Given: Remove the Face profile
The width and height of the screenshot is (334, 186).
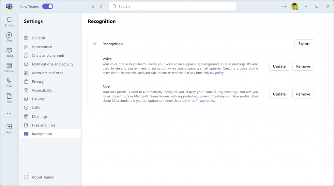Looking at the screenshot, I should 303,94.
